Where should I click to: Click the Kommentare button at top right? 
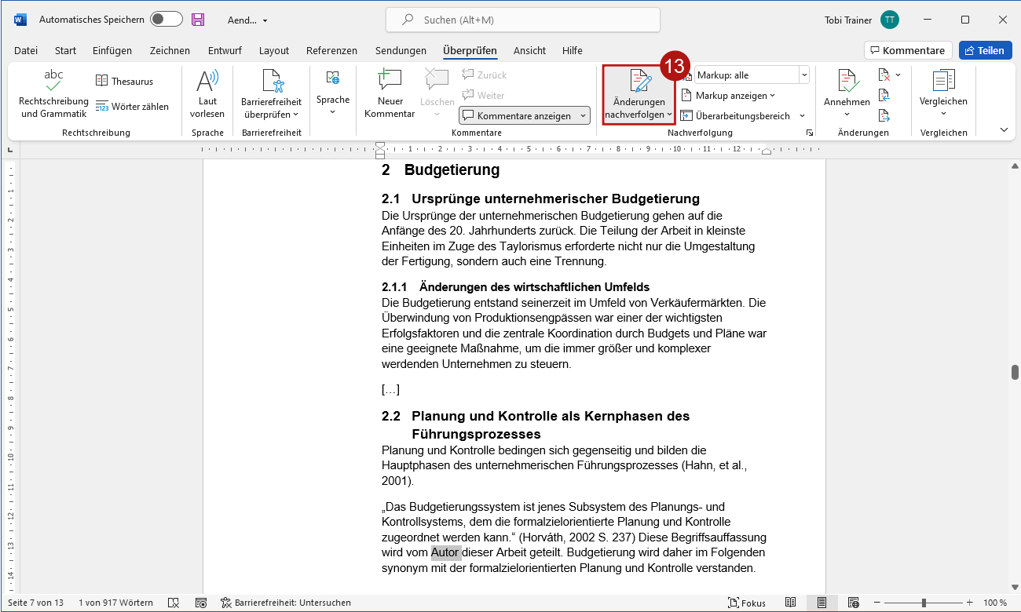(908, 50)
